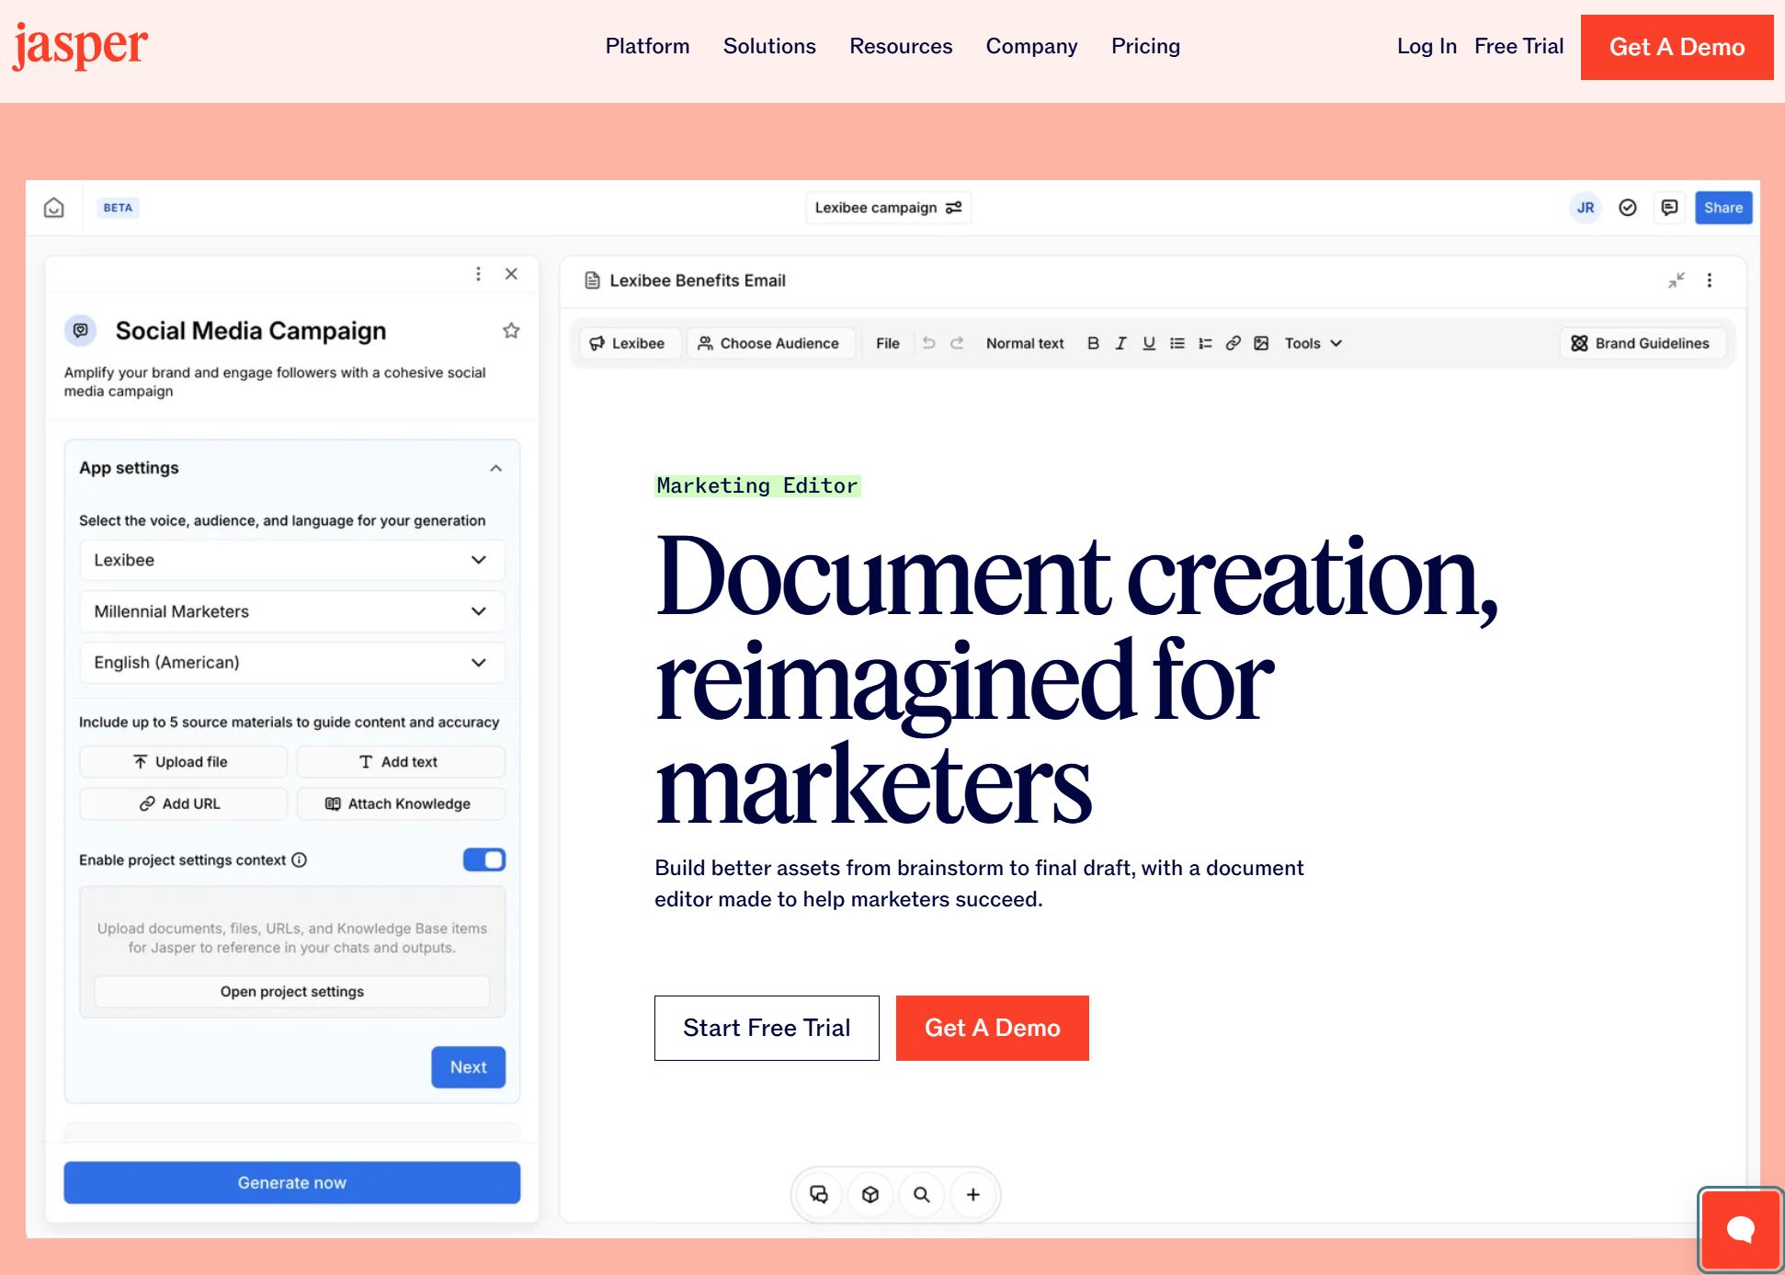Favorite Social Media Campaign with star icon
This screenshot has width=1785, height=1275.
511,331
